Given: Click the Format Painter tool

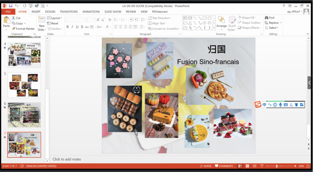Looking at the screenshot, I should (23, 29).
